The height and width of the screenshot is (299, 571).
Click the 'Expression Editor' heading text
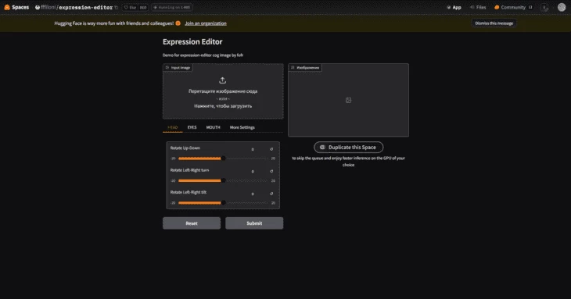(192, 42)
